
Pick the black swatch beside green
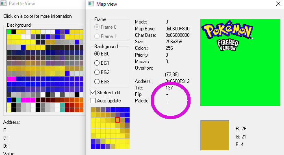13,32
